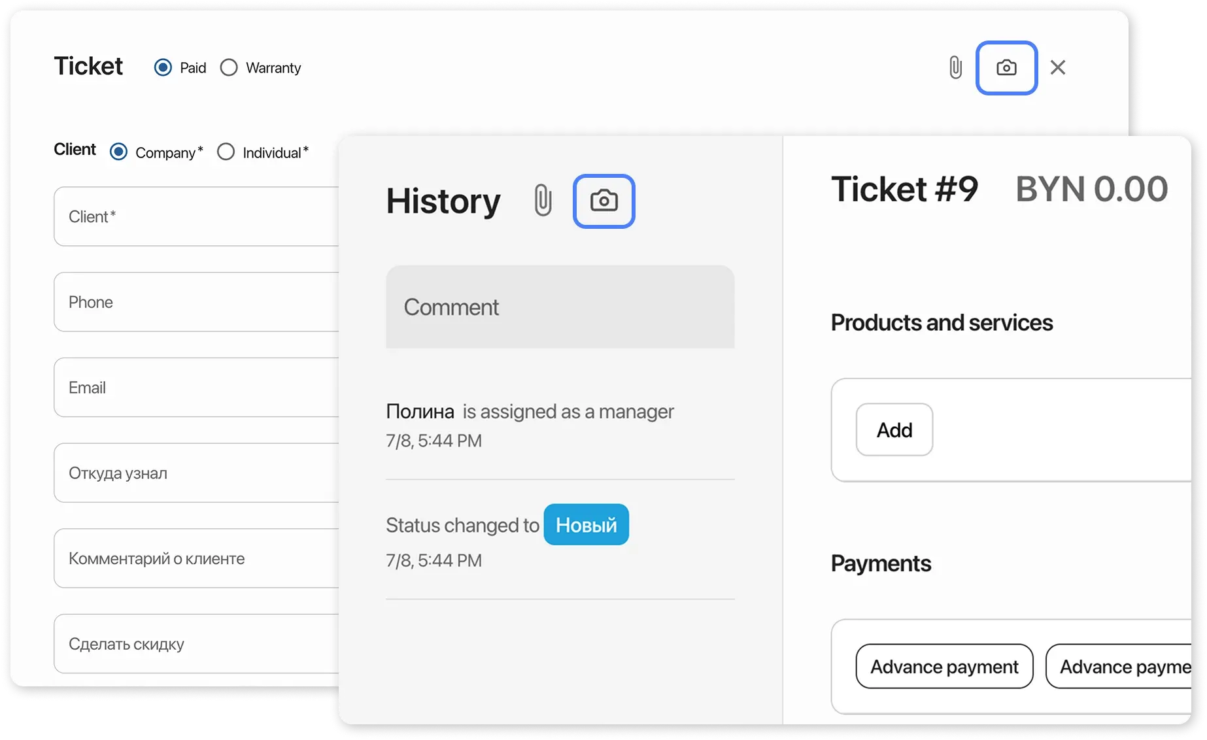Click the camera icon in Ticket header

coord(1006,68)
